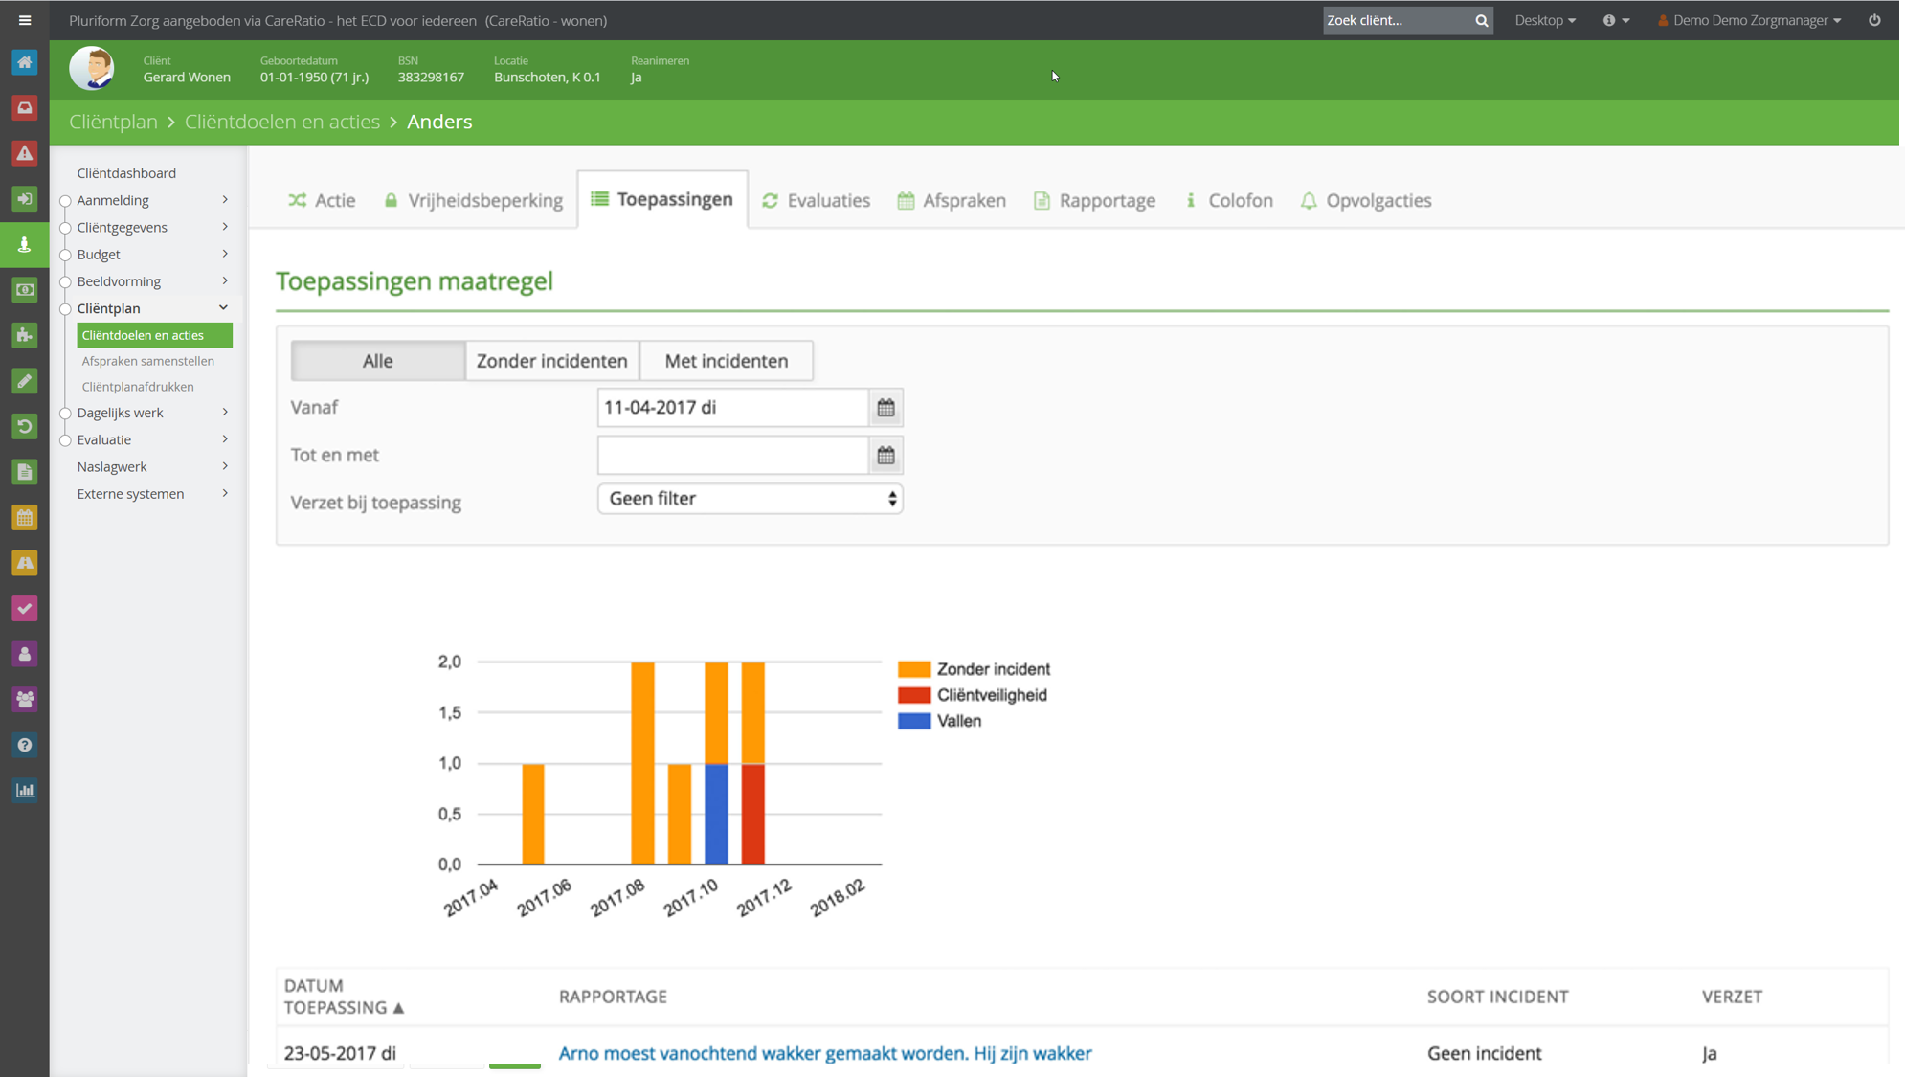Click the undo/history arrow sidebar icon
Image resolution: width=1905 pixels, height=1077 pixels.
pos(25,426)
